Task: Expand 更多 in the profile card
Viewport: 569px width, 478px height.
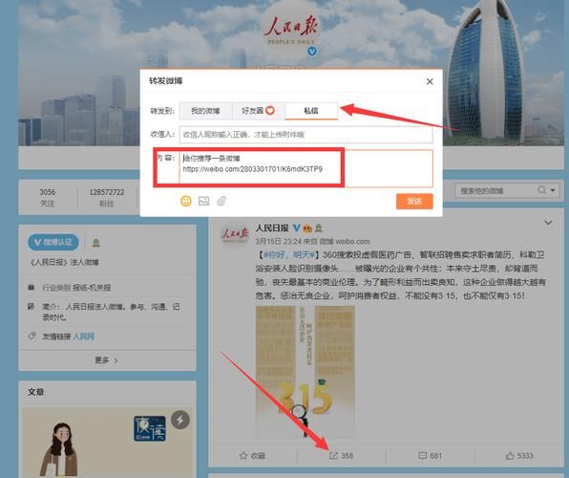Action: [106, 360]
